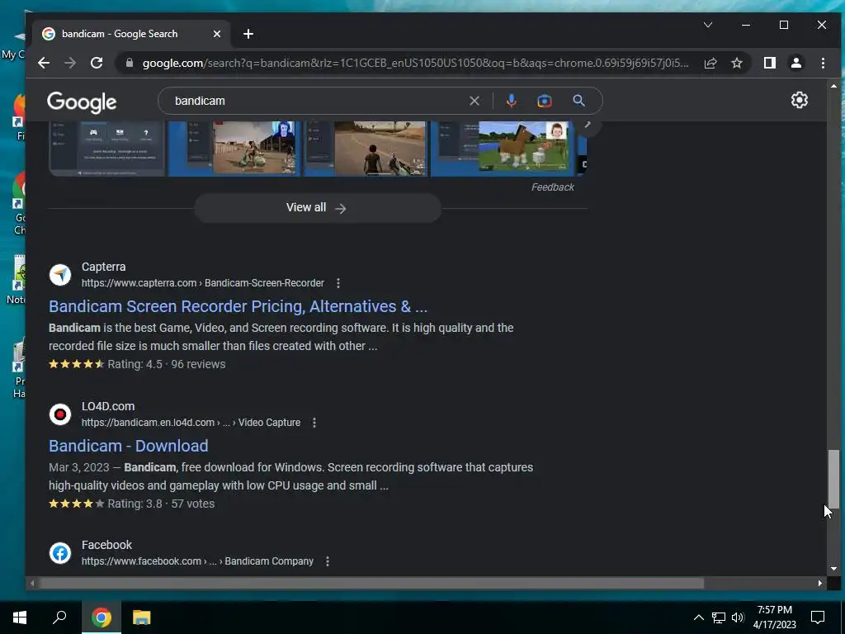Open Windows taskbar search
This screenshot has height=634, width=845.
point(59,617)
